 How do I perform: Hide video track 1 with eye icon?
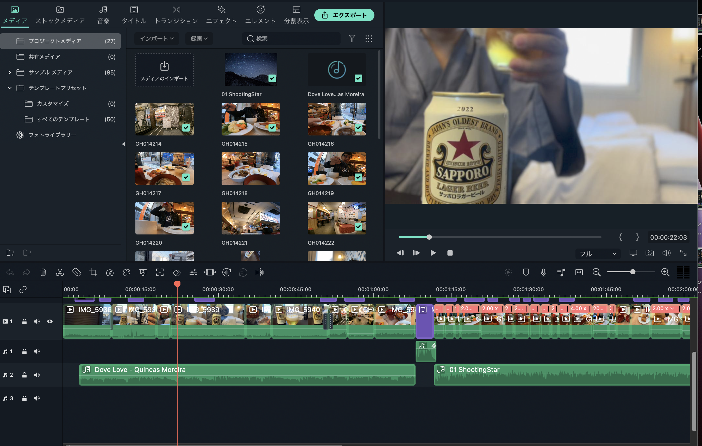tap(50, 321)
